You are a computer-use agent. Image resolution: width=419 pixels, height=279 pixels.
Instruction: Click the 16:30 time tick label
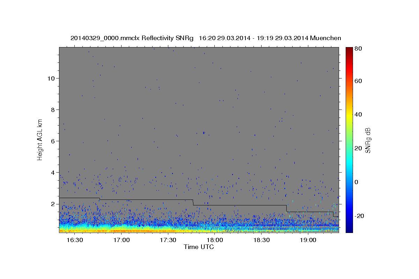point(74,240)
